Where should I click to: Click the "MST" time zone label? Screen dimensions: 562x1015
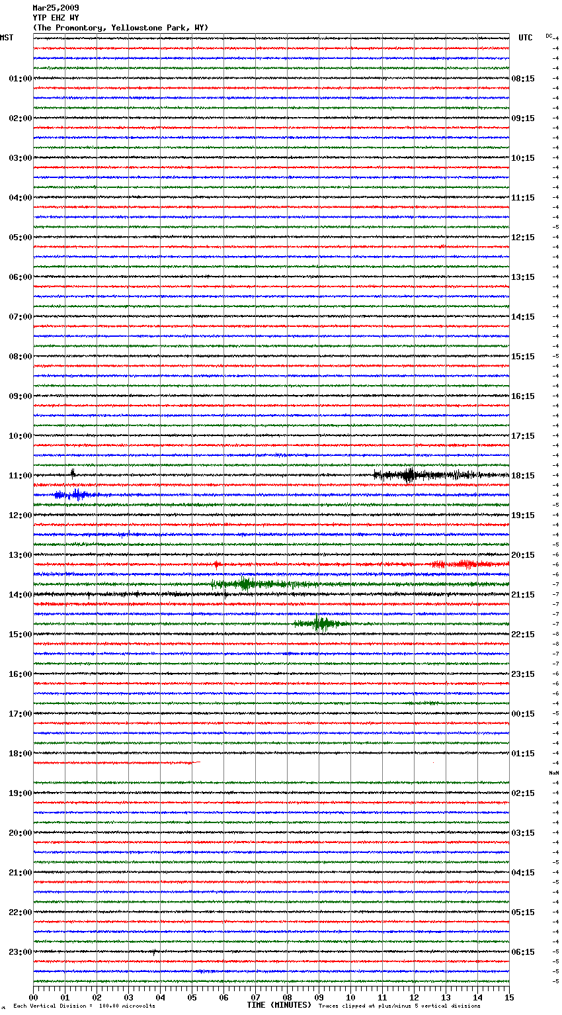[7, 38]
